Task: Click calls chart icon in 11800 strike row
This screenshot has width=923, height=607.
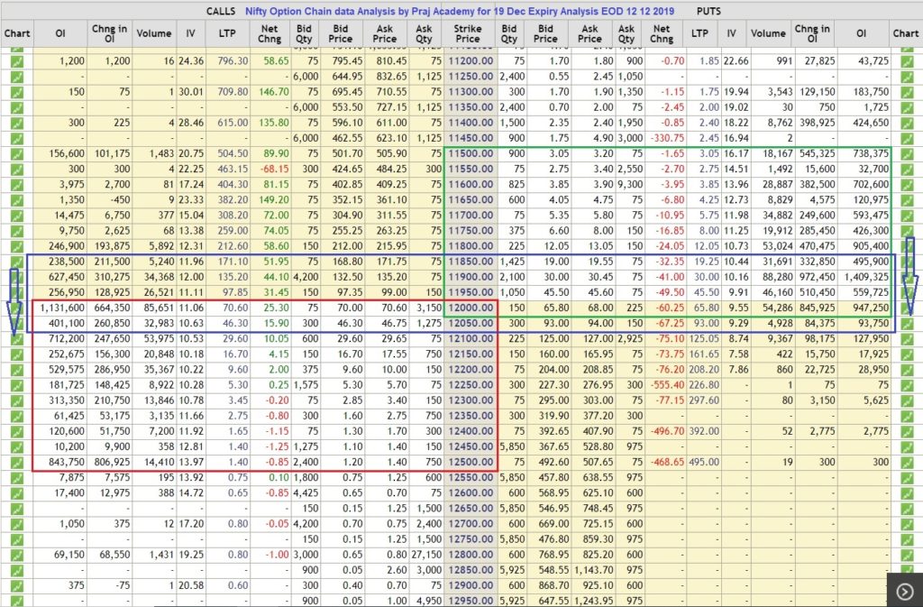Action: tap(16, 246)
